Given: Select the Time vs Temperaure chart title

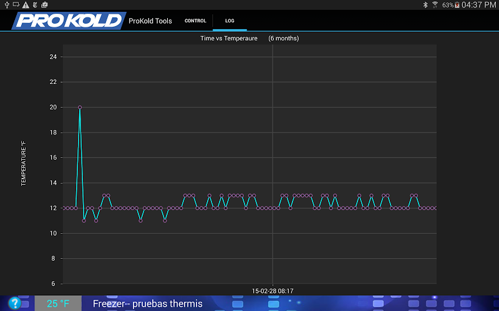Looking at the screenshot, I should pyautogui.click(x=229, y=39).
